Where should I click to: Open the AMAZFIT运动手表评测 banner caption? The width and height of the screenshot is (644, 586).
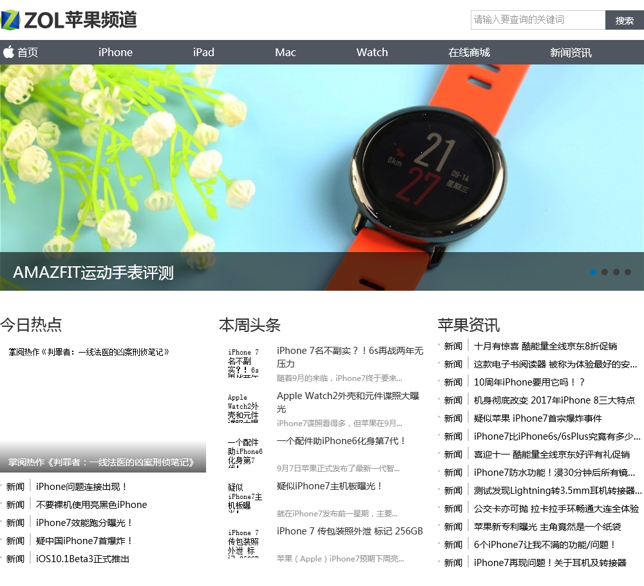[x=93, y=272]
